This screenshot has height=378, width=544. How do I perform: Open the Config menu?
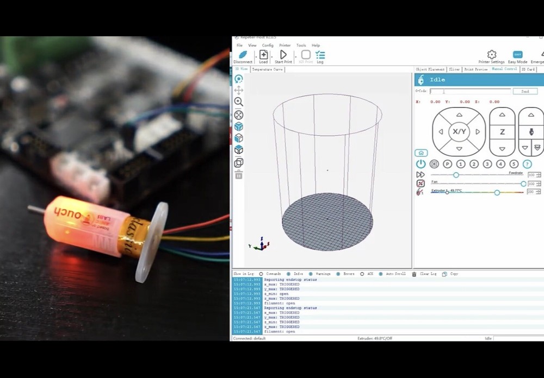coord(268,46)
